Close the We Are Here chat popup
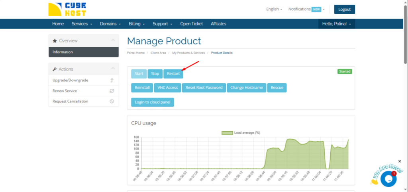 (x=400, y=161)
